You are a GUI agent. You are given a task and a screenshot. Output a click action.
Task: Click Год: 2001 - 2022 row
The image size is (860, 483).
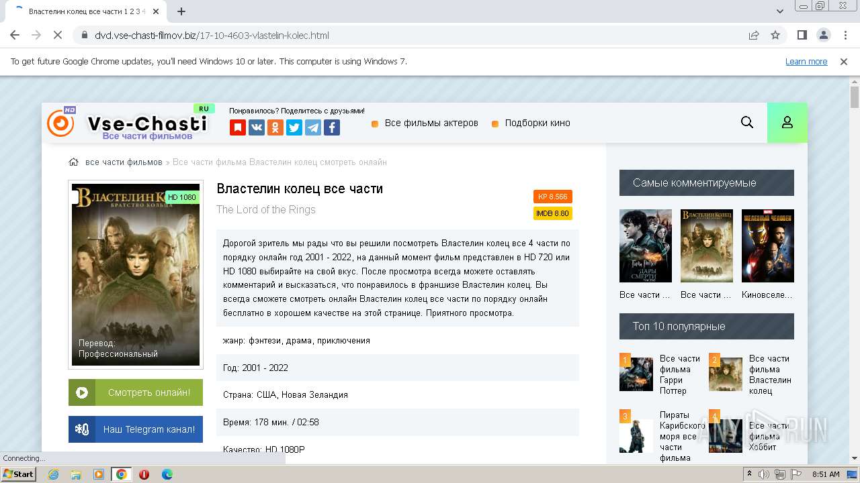pyautogui.click(x=398, y=368)
